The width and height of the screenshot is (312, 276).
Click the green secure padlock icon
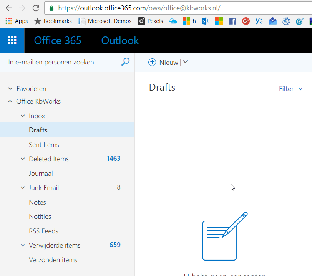click(x=51, y=8)
